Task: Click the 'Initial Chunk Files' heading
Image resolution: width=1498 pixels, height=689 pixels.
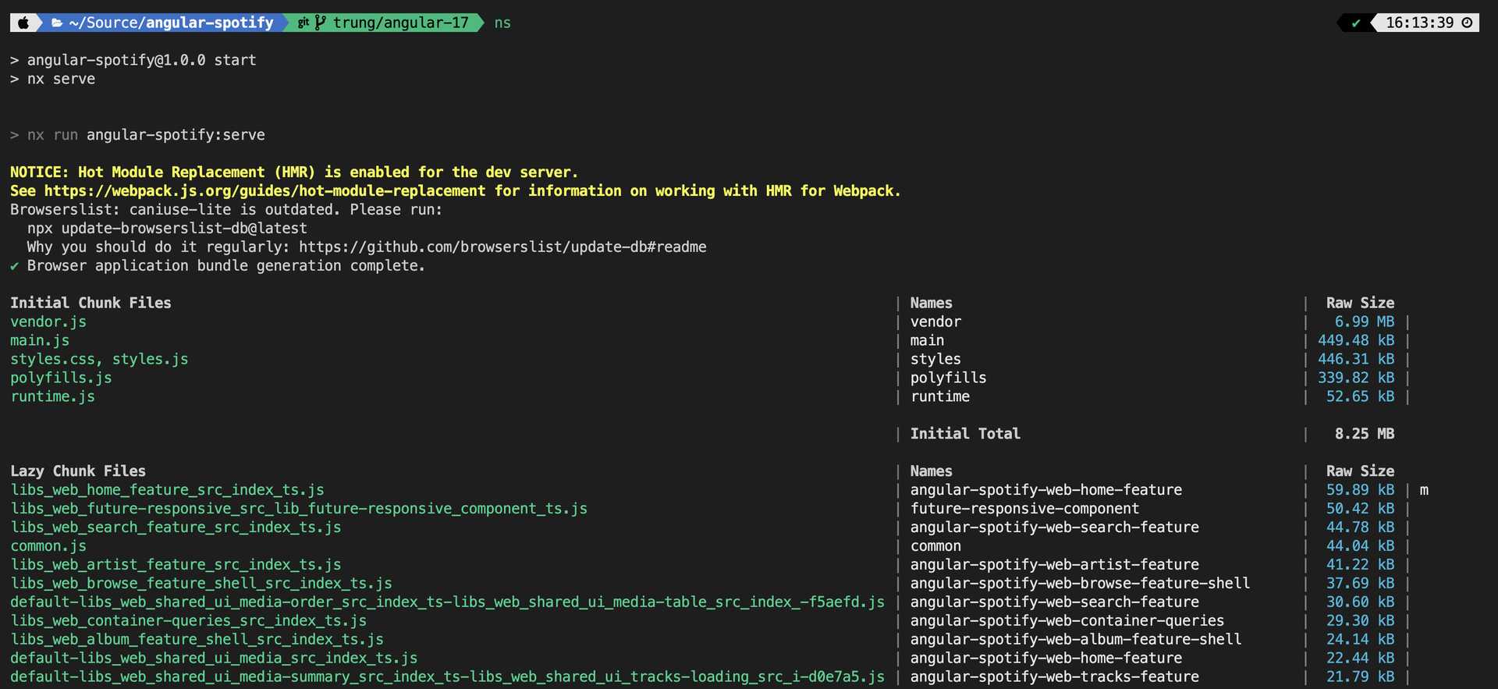Action: 91,303
